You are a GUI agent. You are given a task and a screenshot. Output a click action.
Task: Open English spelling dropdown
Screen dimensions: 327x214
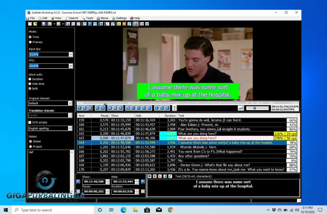pyautogui.click(x=70, y=128)
